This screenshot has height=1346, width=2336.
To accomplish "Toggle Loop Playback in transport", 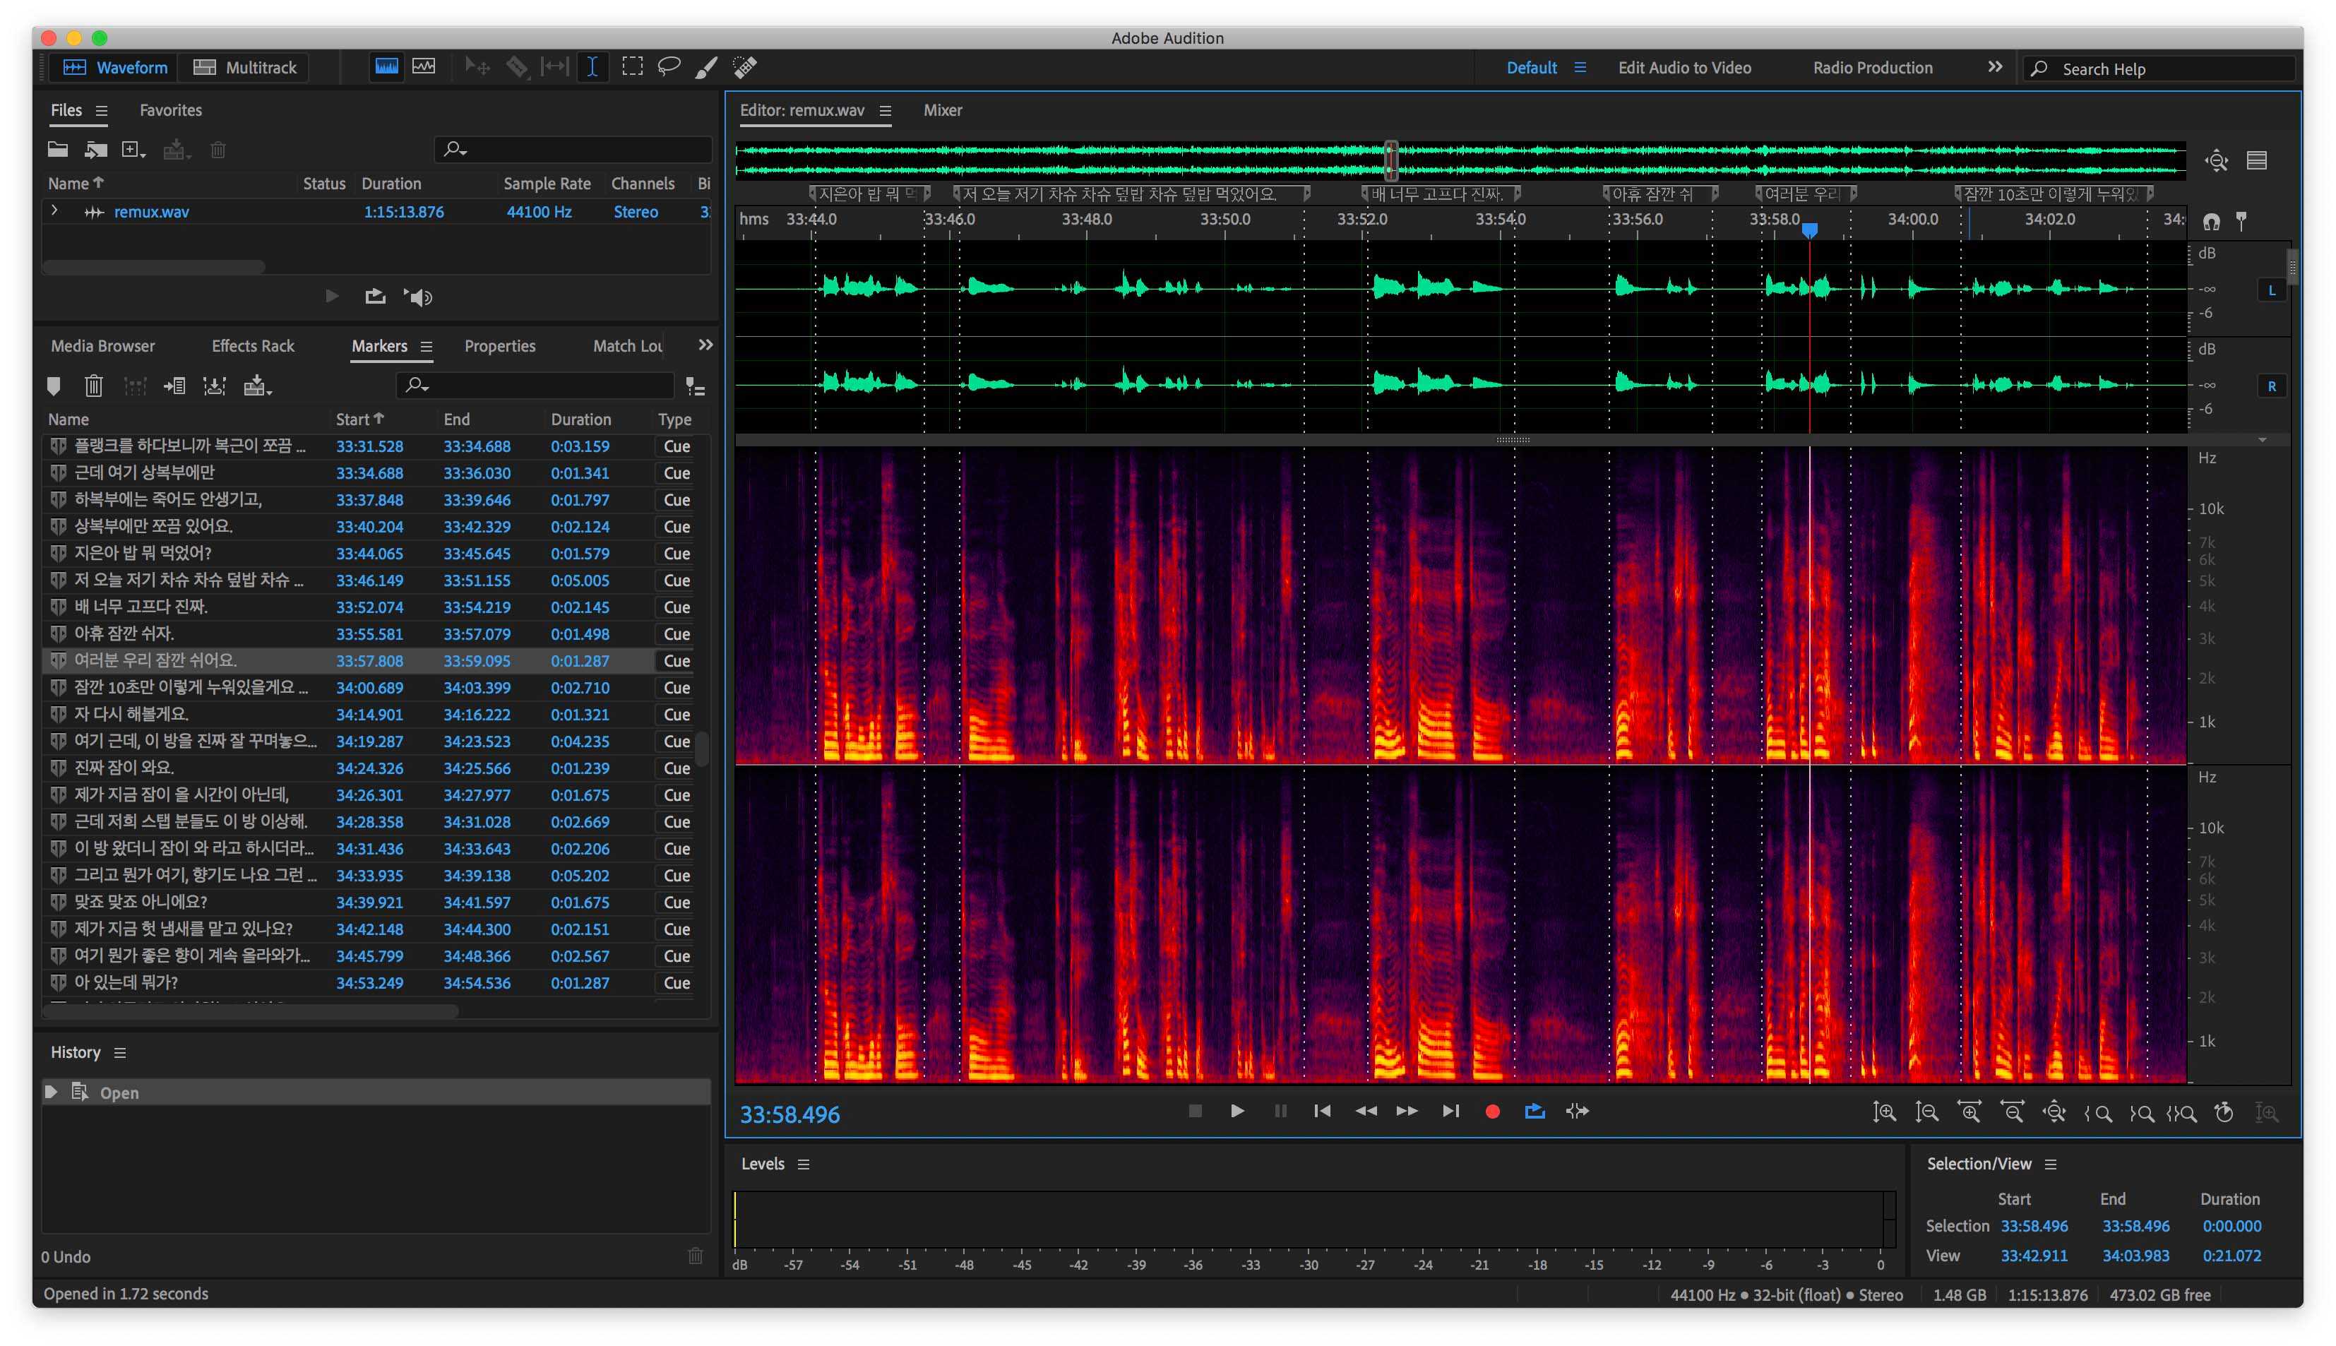I will click(x=1535, y=1111).
